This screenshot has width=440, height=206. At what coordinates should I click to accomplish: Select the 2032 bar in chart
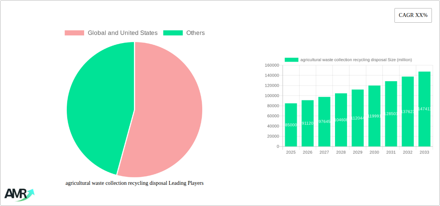pyautogui.click(x=408, y=112)
